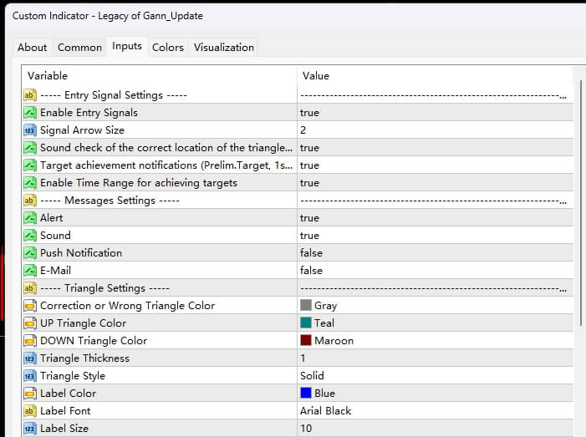
Task: Click the Gray color swatch
Action: [306, 305]
